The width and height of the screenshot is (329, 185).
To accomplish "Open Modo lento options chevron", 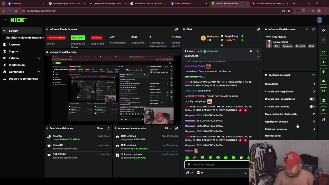I will (314, 84).
